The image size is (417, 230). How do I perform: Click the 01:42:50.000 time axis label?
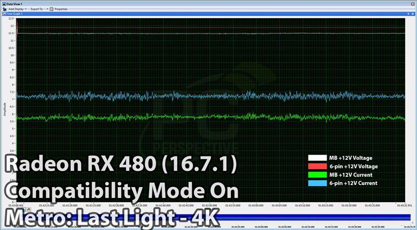pos(209,205)
